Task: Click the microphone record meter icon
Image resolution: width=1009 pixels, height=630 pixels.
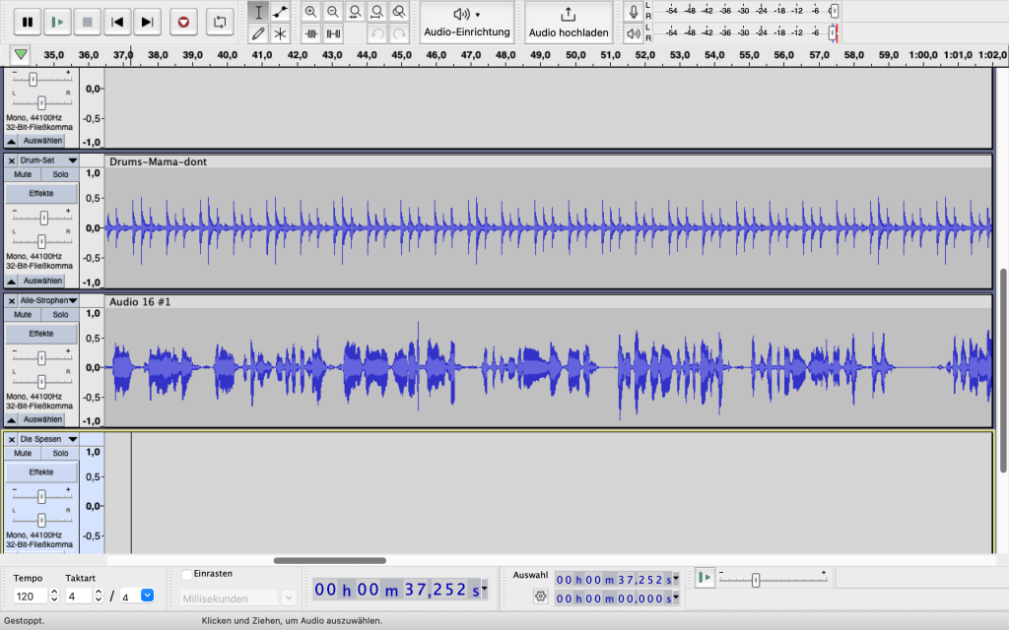Action: [634, 12]
